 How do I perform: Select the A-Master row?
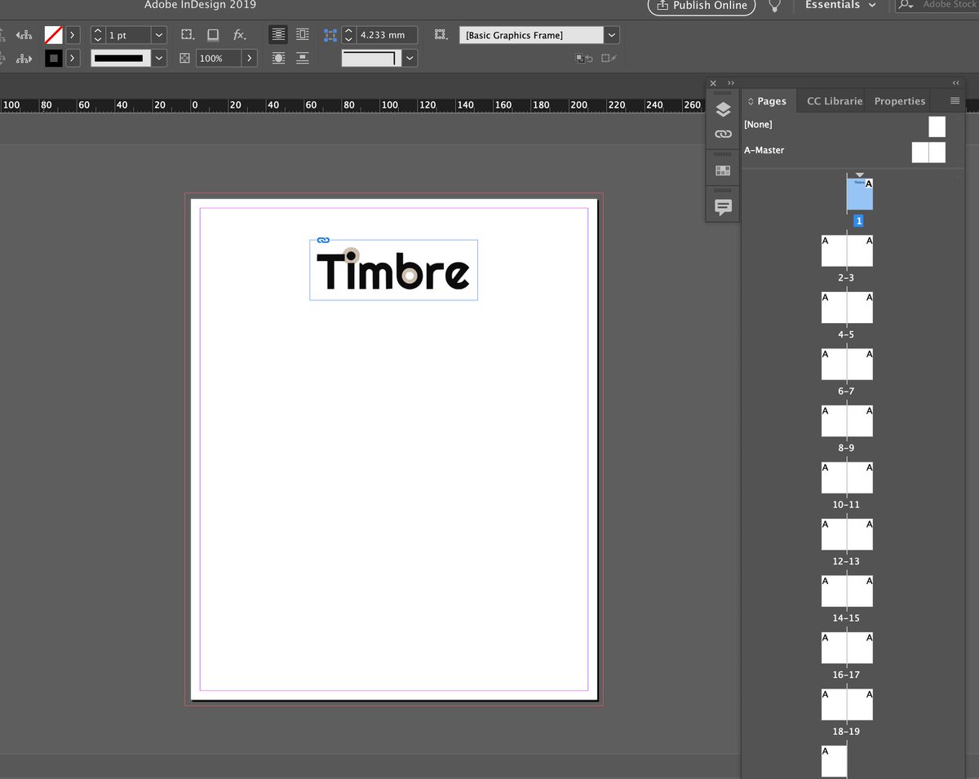pyautogui.click(x=845, y=151)
